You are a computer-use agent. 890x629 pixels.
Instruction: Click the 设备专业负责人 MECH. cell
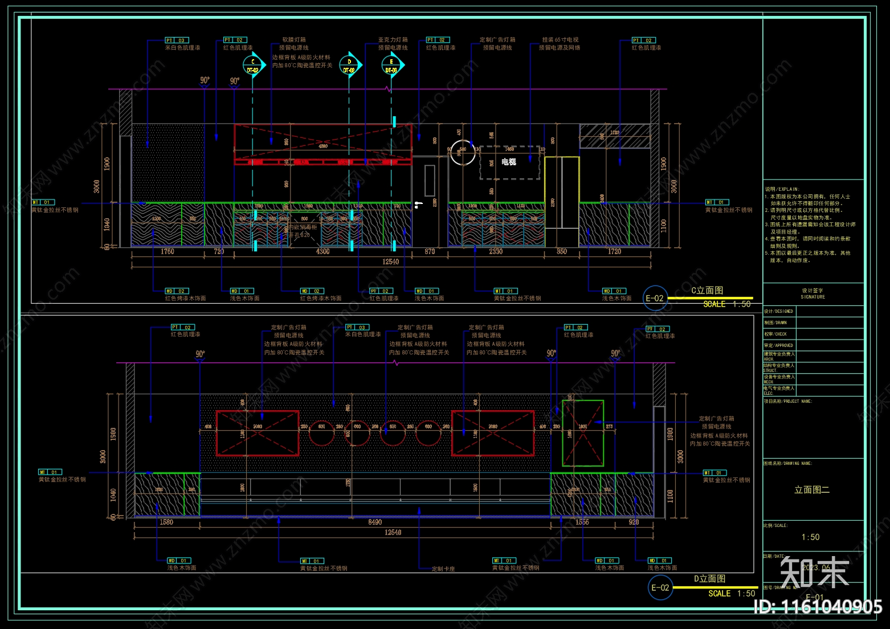coord(779,379)
